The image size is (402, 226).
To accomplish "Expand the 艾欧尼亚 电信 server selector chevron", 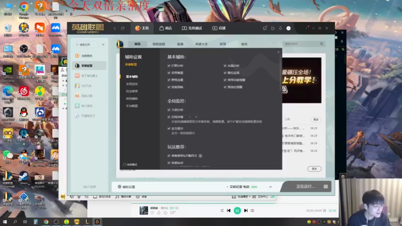I will coord(270,187).
